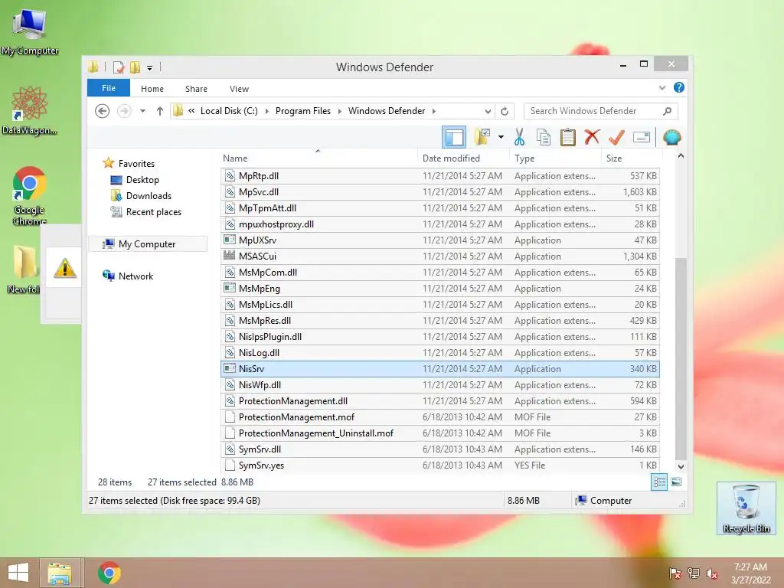Open Customize Quick Access Toolbar dropdown
Image resolution: width=784 pixels, height=588 pixels.
149,67
